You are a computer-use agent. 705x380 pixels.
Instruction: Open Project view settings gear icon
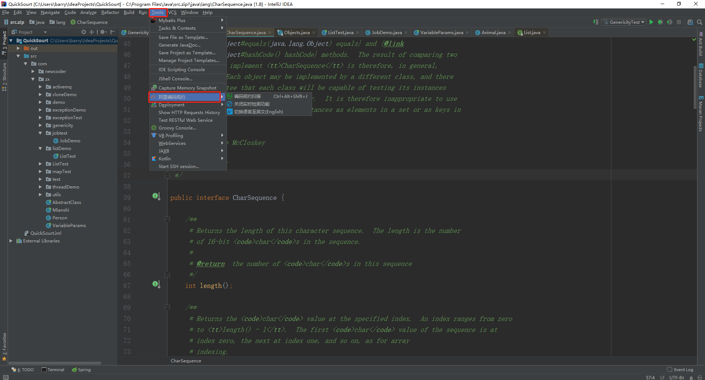(103, 32)
